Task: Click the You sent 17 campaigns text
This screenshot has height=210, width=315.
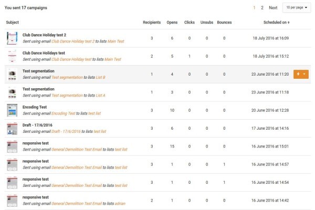Action: 26,8
